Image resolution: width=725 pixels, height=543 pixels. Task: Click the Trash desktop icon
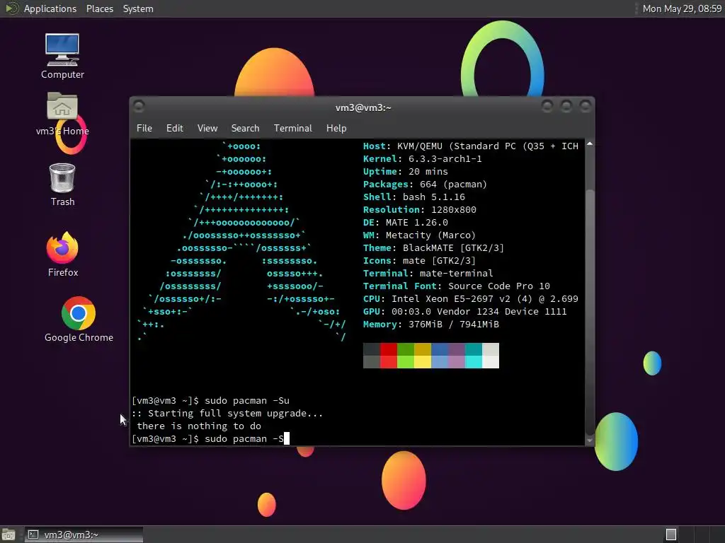click(x=62, y=185)
